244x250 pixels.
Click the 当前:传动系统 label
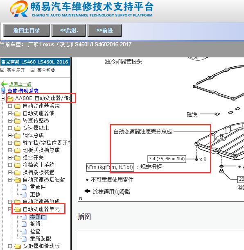pos(23,91)
